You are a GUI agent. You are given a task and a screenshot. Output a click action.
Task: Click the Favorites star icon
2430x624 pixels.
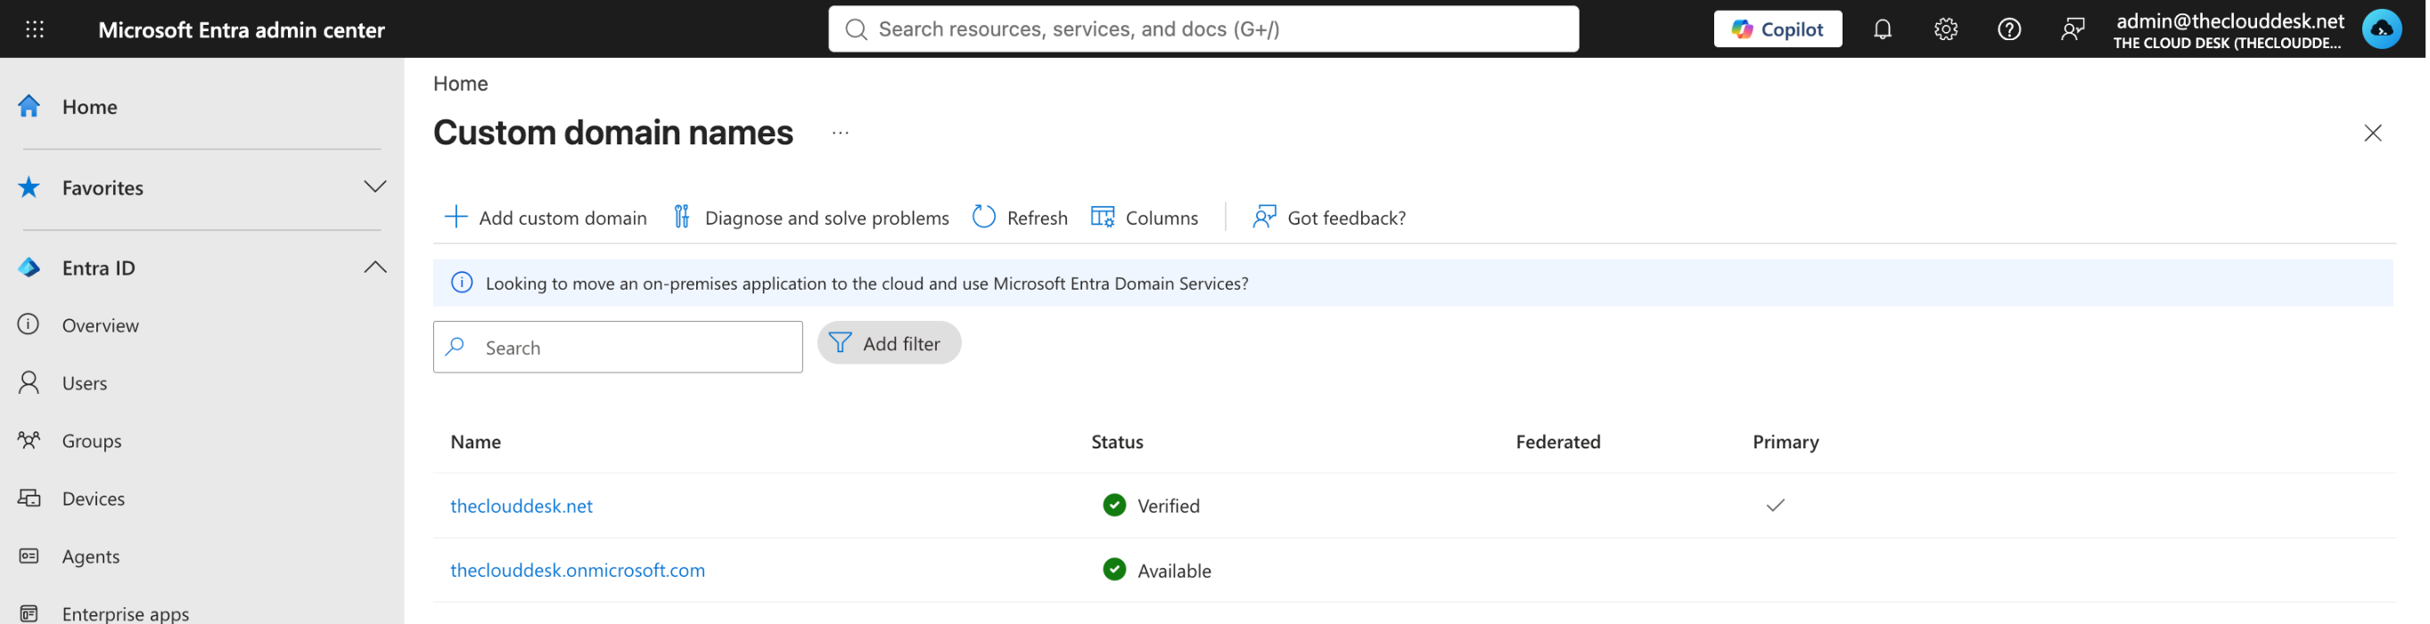(29, 187)
